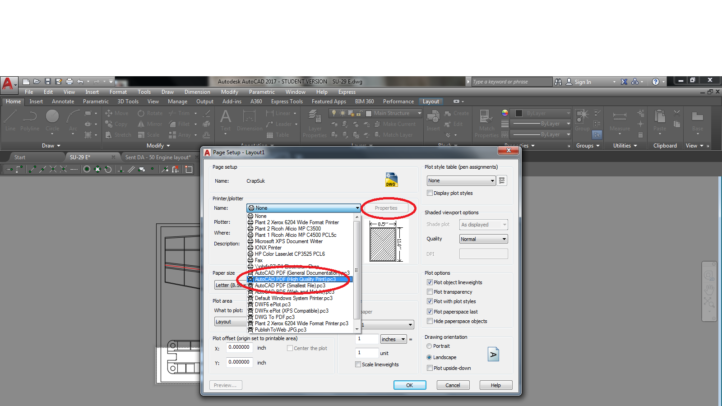Select the Rotate tool
This screenshot has height=406, width=722.
click(x=150, y=113)
